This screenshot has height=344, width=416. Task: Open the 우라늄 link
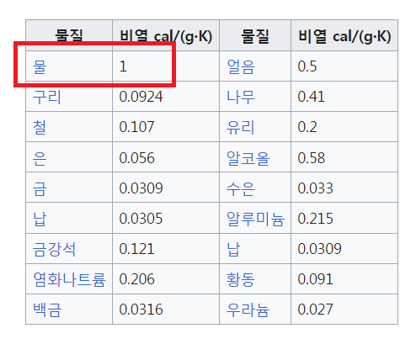pyautogui.click(x=248, y=310)
